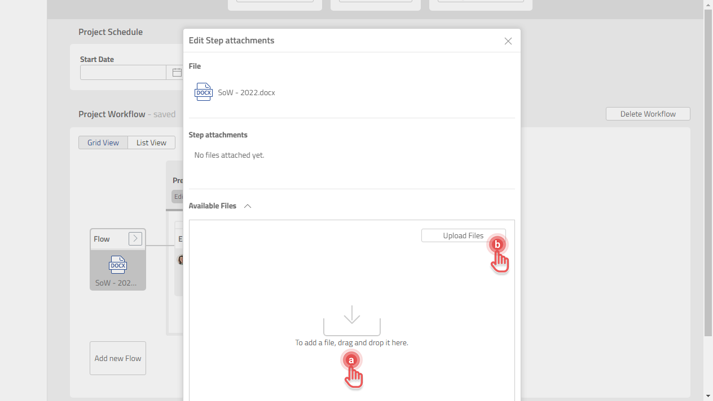The width and height of the screenshot is (713, 401).
Task: Close the Edit Step attachments dialog
Action: pyautogui.click(x=508, y=41)
